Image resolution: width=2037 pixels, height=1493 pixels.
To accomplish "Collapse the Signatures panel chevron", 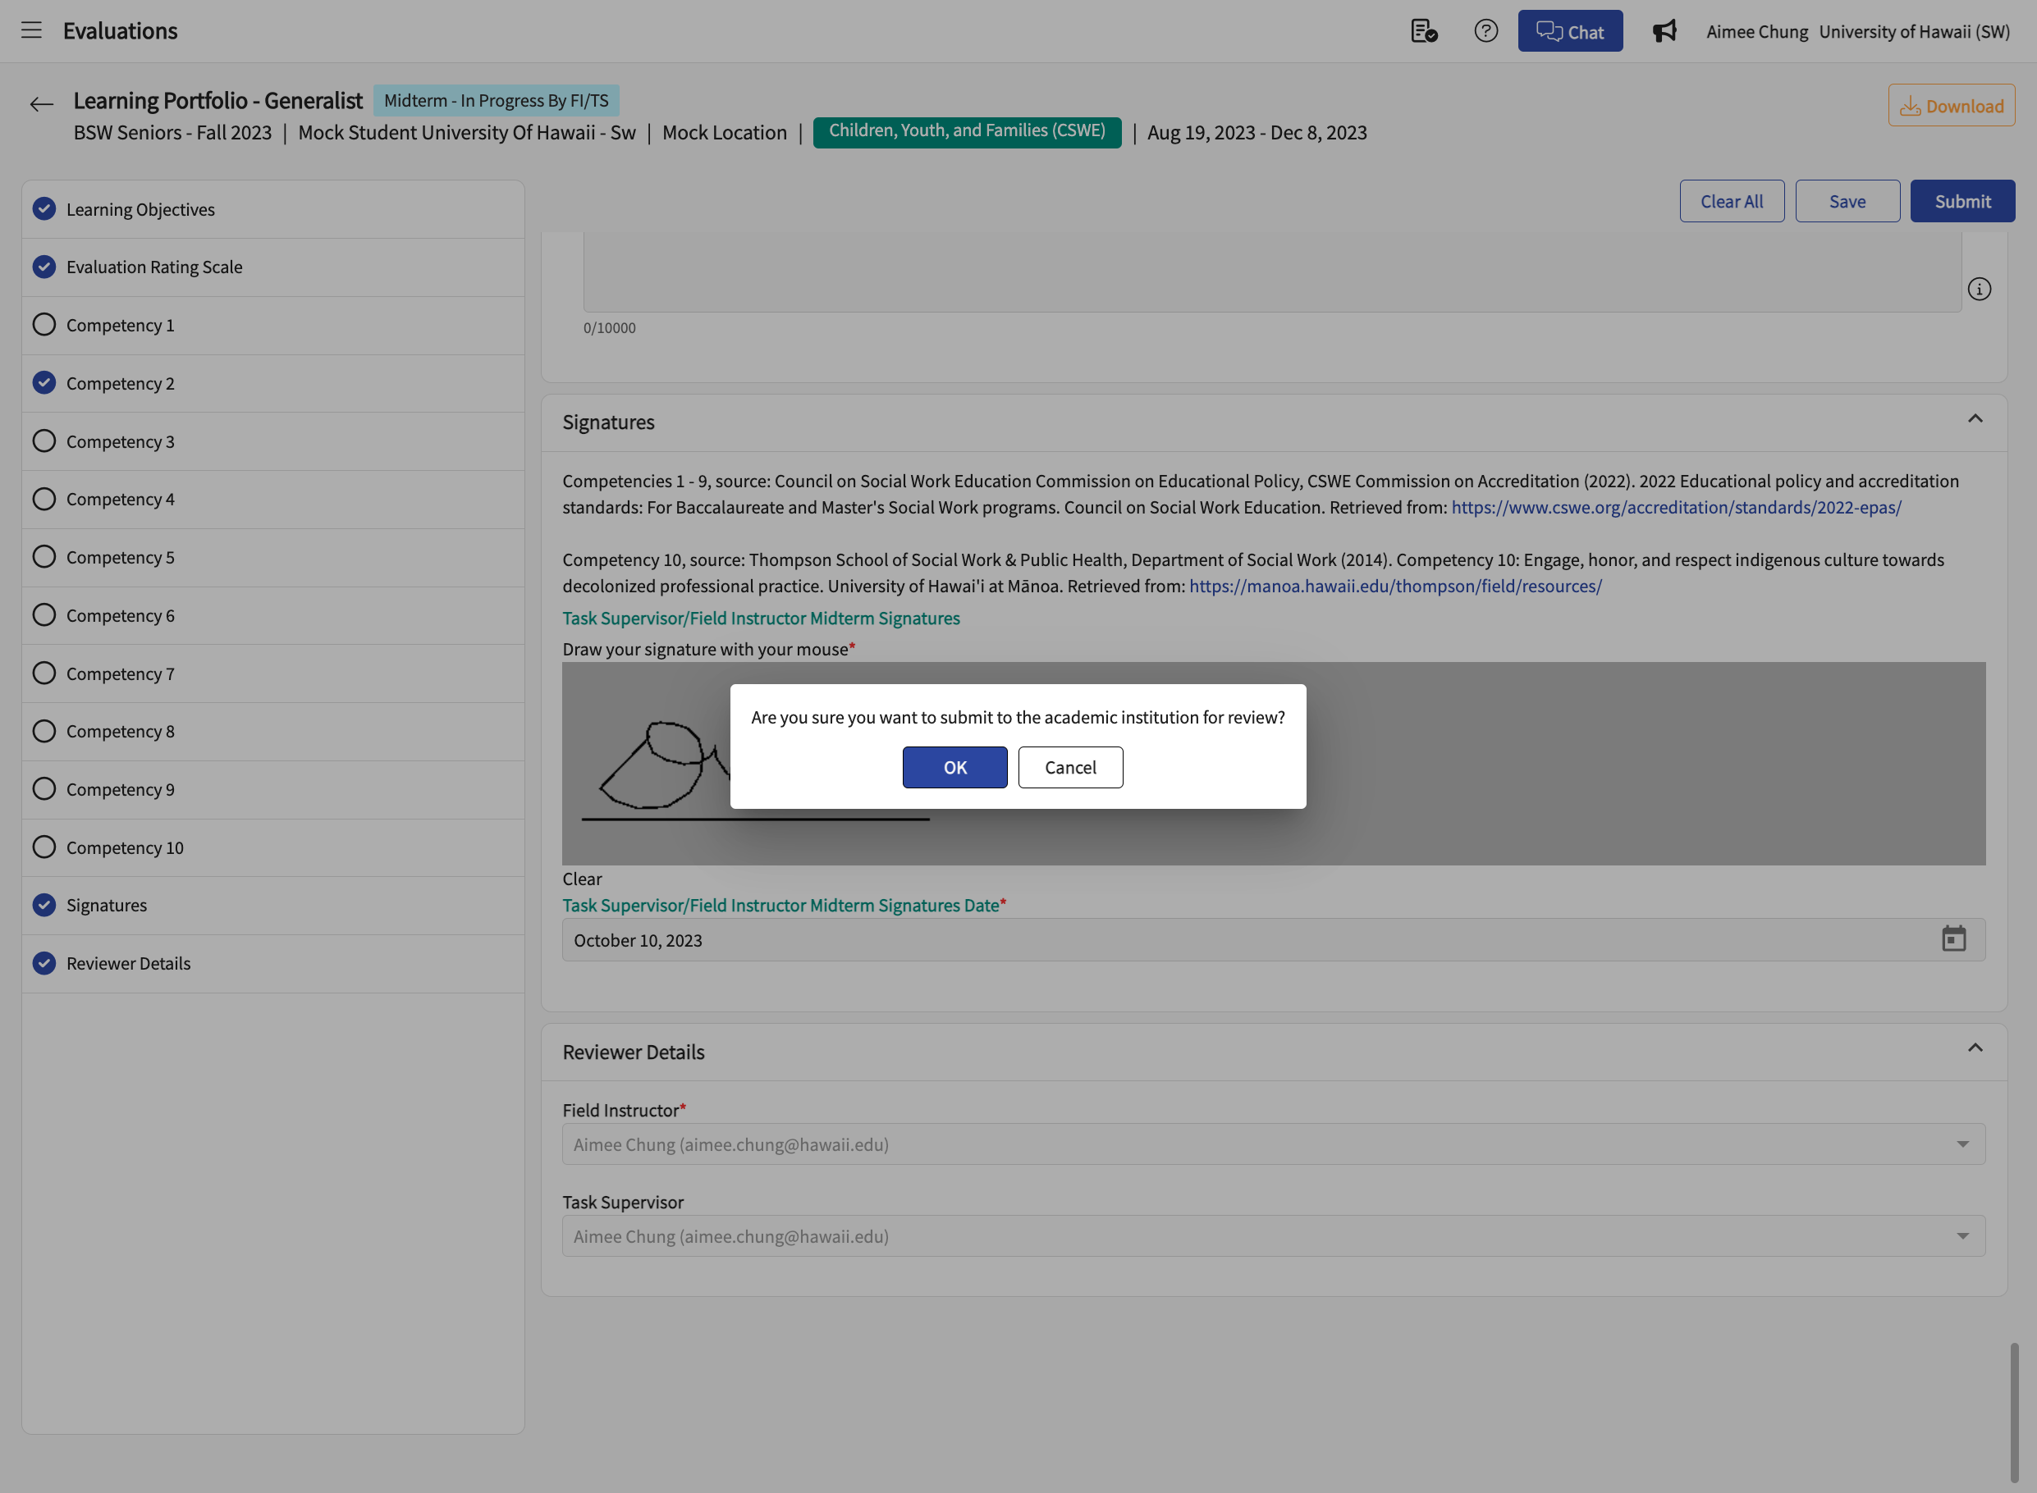I will [x=1975, y=418].
